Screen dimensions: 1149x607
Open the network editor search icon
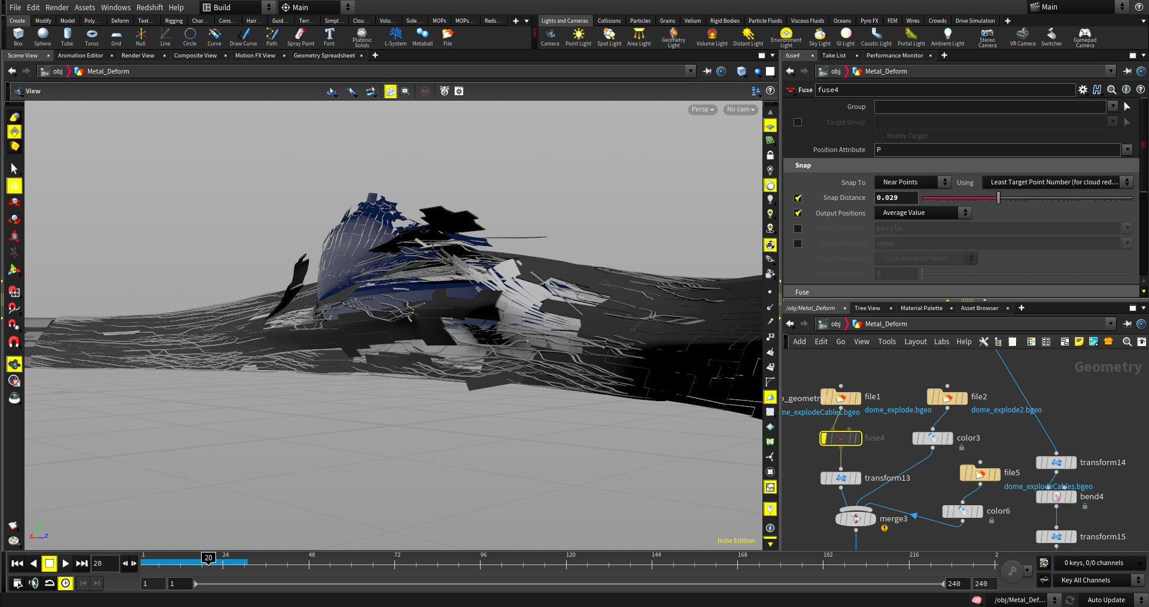click(x=1127, y=342)
